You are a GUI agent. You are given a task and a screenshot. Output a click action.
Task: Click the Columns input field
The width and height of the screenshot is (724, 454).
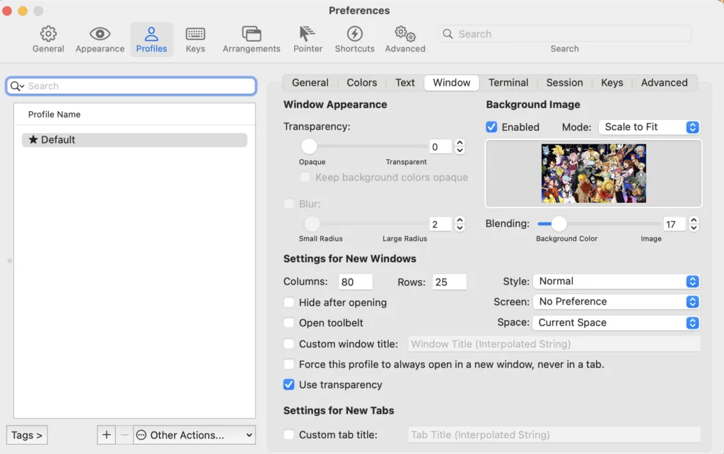click(355, 282)
